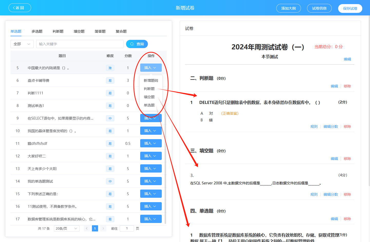
Task: Open the 复合题 tab
Action: [x=121, y=31]
